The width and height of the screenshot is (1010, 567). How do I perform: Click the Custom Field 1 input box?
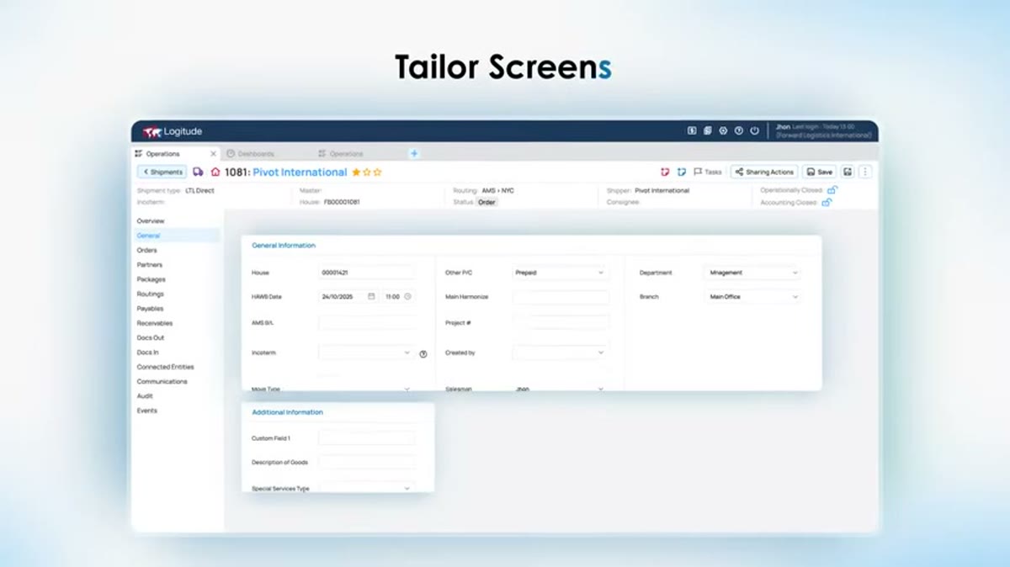tap(367, 438)
